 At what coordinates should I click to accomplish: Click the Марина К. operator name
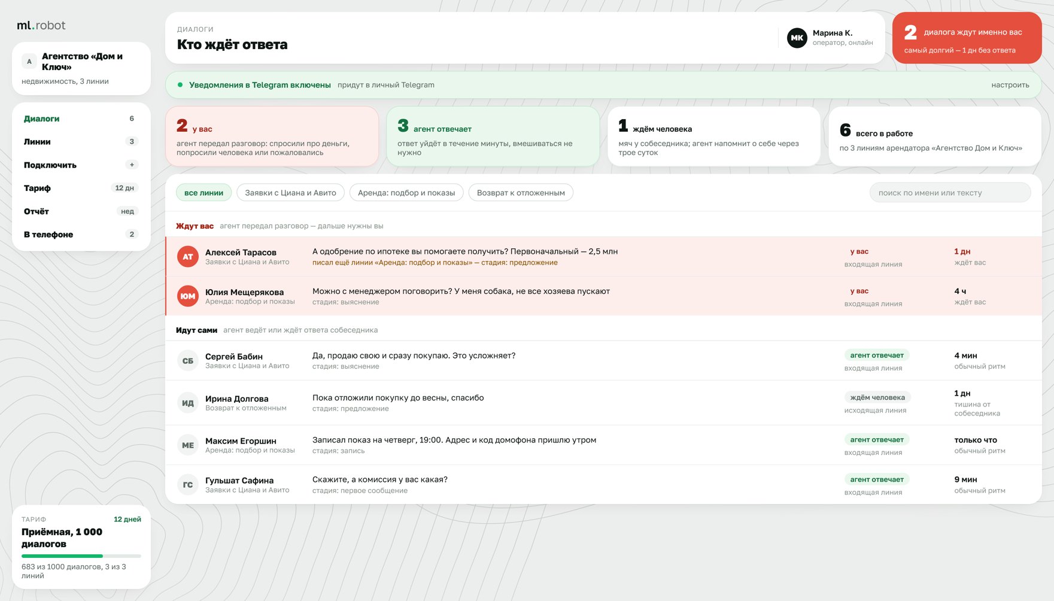[x=833, y=33]
